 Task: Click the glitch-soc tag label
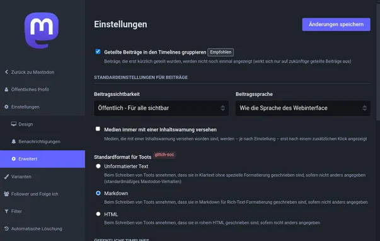tap(164, 155)
